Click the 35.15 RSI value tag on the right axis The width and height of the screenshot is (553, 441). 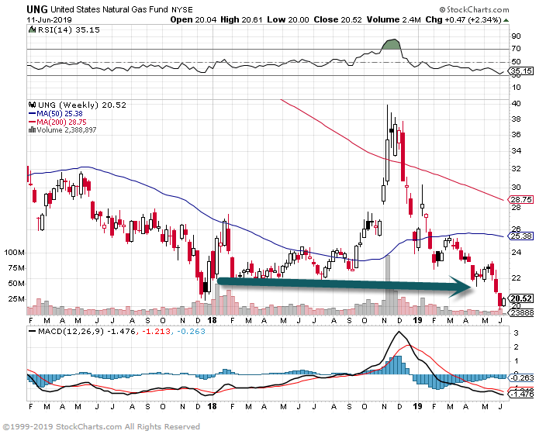point(521,71)
